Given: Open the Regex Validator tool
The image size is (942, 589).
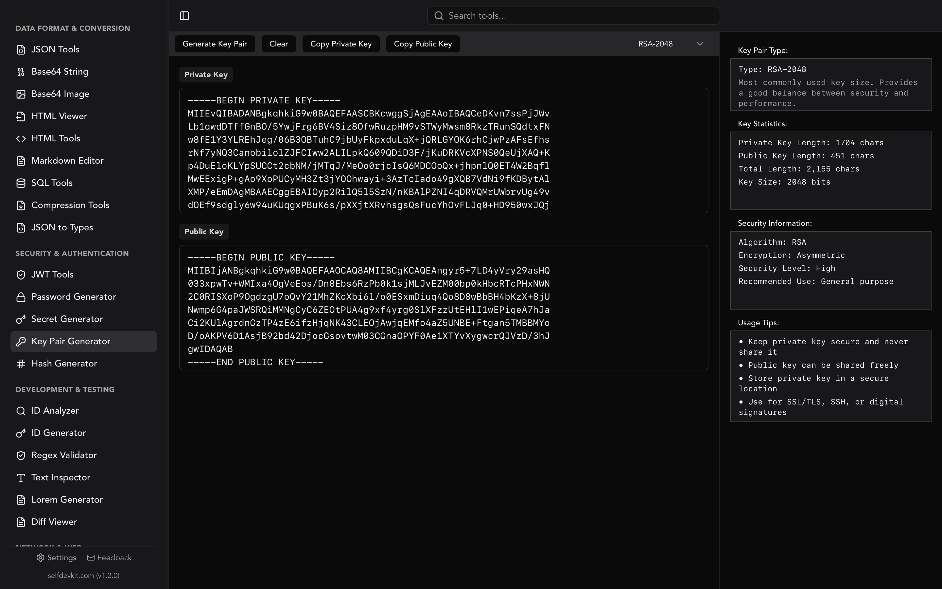Looking at the screenshot, I should tap(84, 455).
